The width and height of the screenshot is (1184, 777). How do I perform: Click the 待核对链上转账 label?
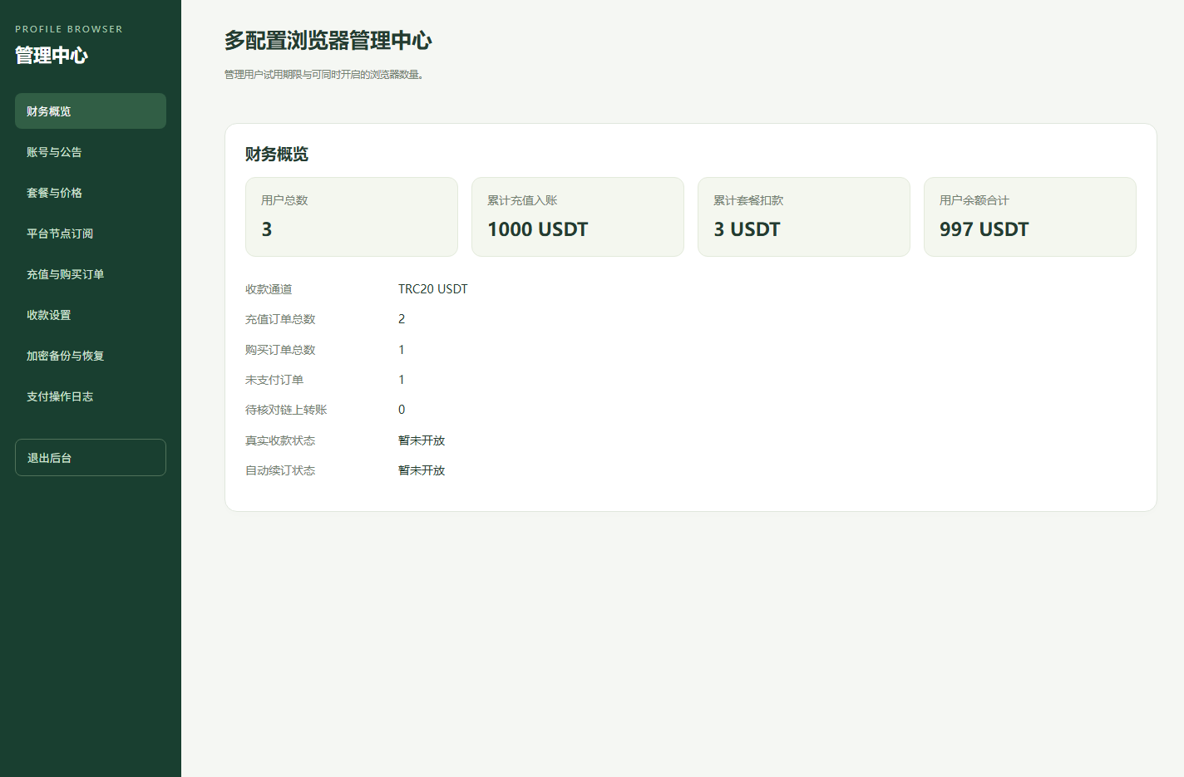[286, 410]
